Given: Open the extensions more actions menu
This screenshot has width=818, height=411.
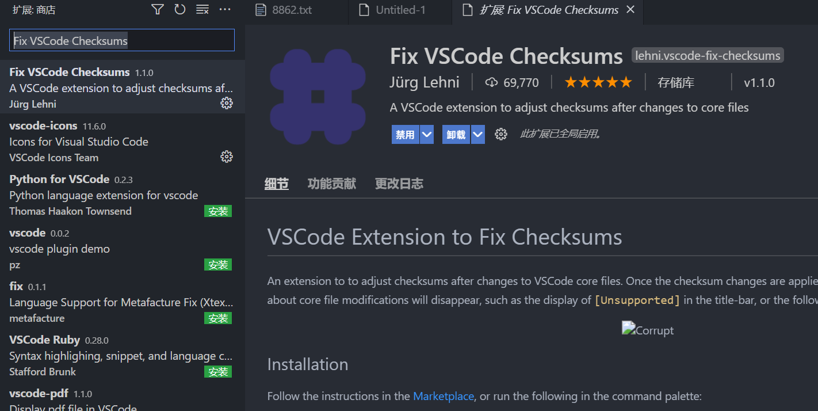Looking at the screenshot, I should (225, 9).
